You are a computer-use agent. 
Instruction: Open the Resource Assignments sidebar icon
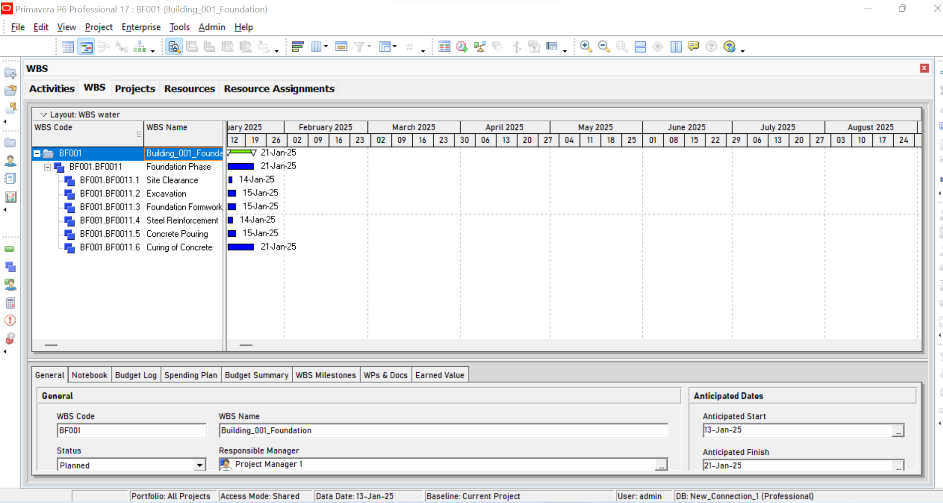click(10, 285)
